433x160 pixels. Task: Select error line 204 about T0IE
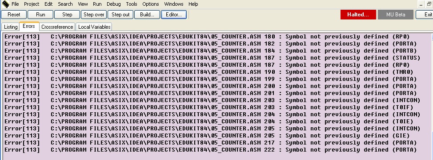point(208,121)
